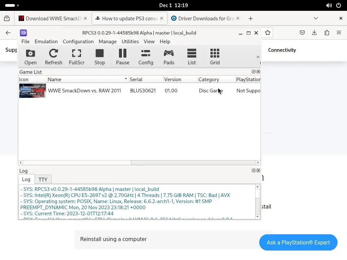Select the Log tab
The image size is (347, 260).
26,179
